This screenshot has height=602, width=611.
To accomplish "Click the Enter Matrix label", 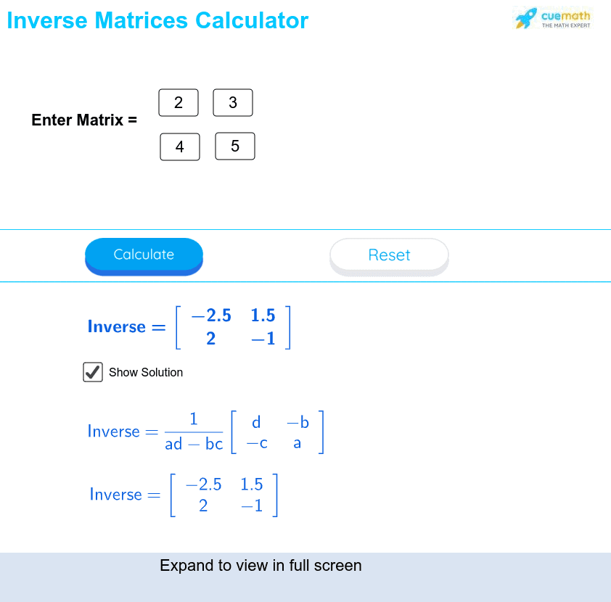I will click(x=84, y=120).
